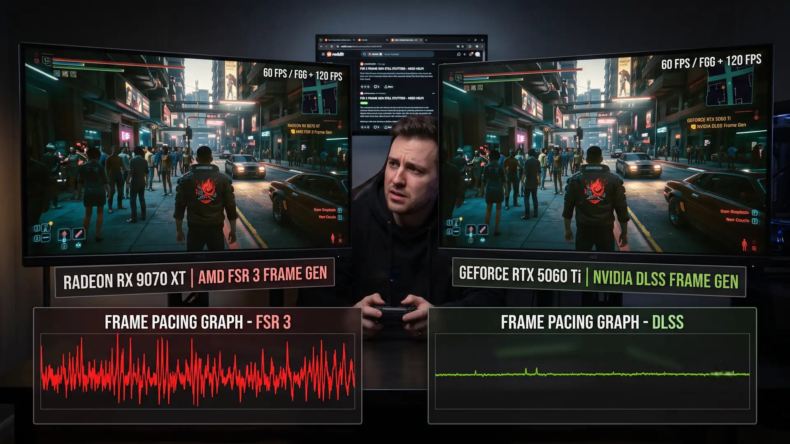
Task: Bookmark page with the star icon
Action: (x=462, y=46)
